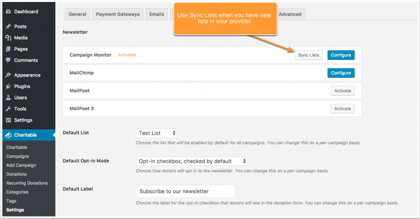Click the MailChimp provider name

click(x=82, y=73)
